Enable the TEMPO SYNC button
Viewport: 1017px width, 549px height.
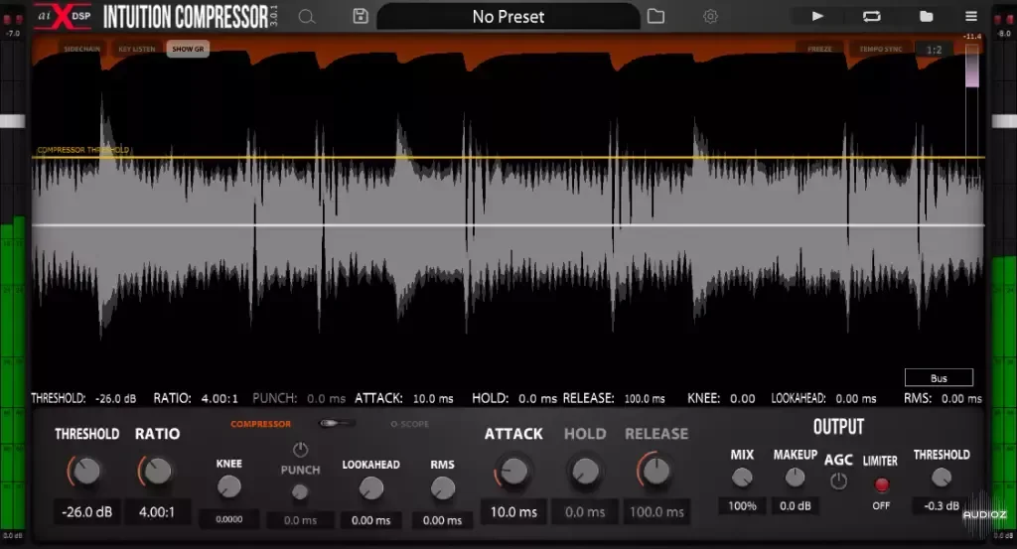point(880,50)
